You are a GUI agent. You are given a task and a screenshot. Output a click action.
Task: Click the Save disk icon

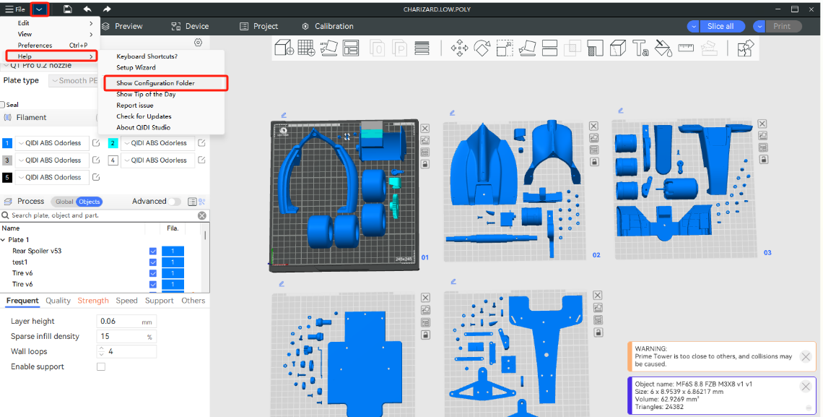point(67,9)
